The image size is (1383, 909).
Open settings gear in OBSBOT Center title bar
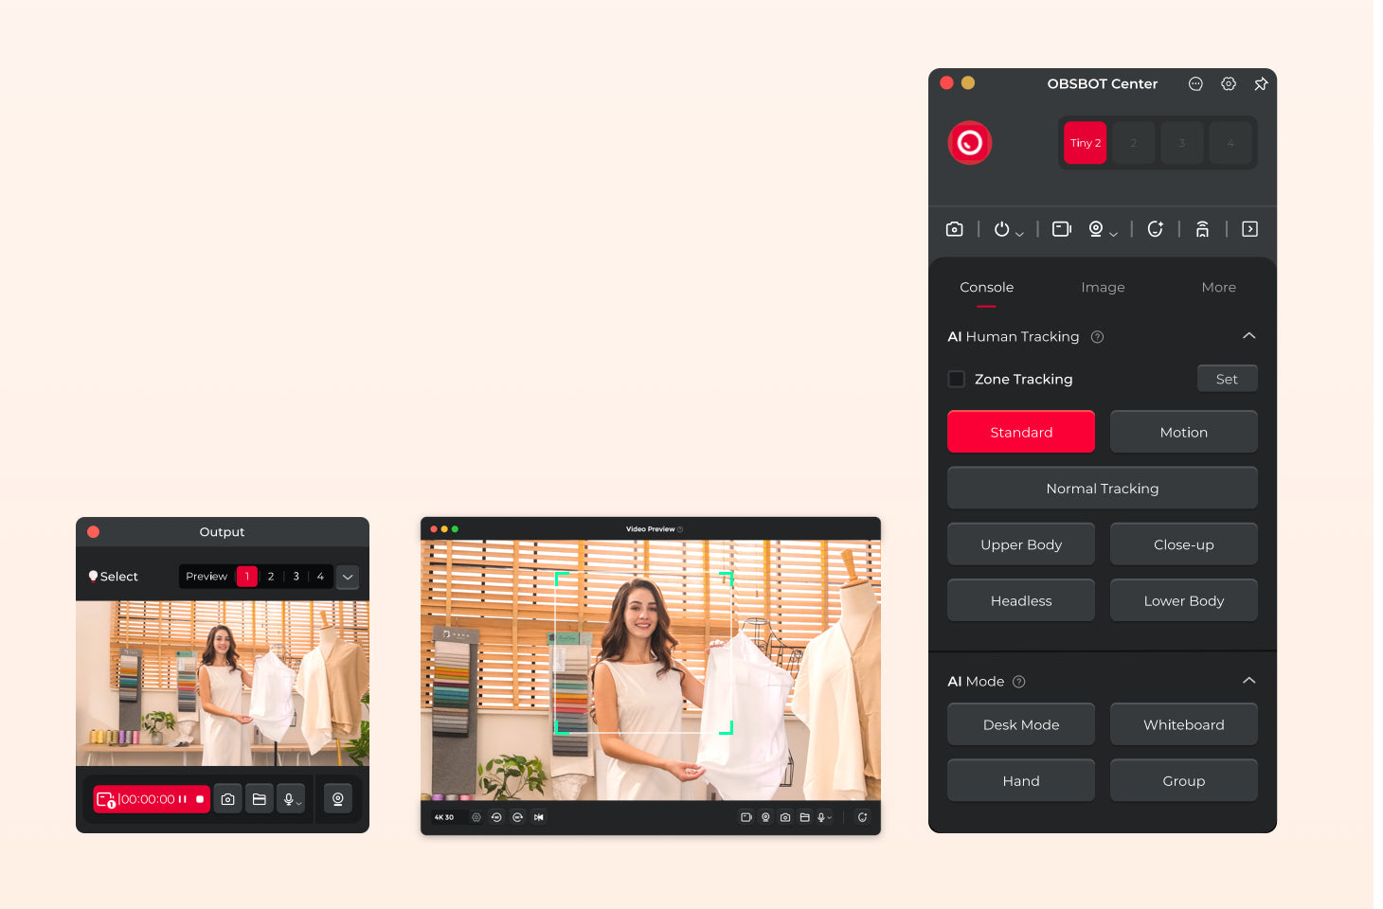click(x=1229, y=84)
